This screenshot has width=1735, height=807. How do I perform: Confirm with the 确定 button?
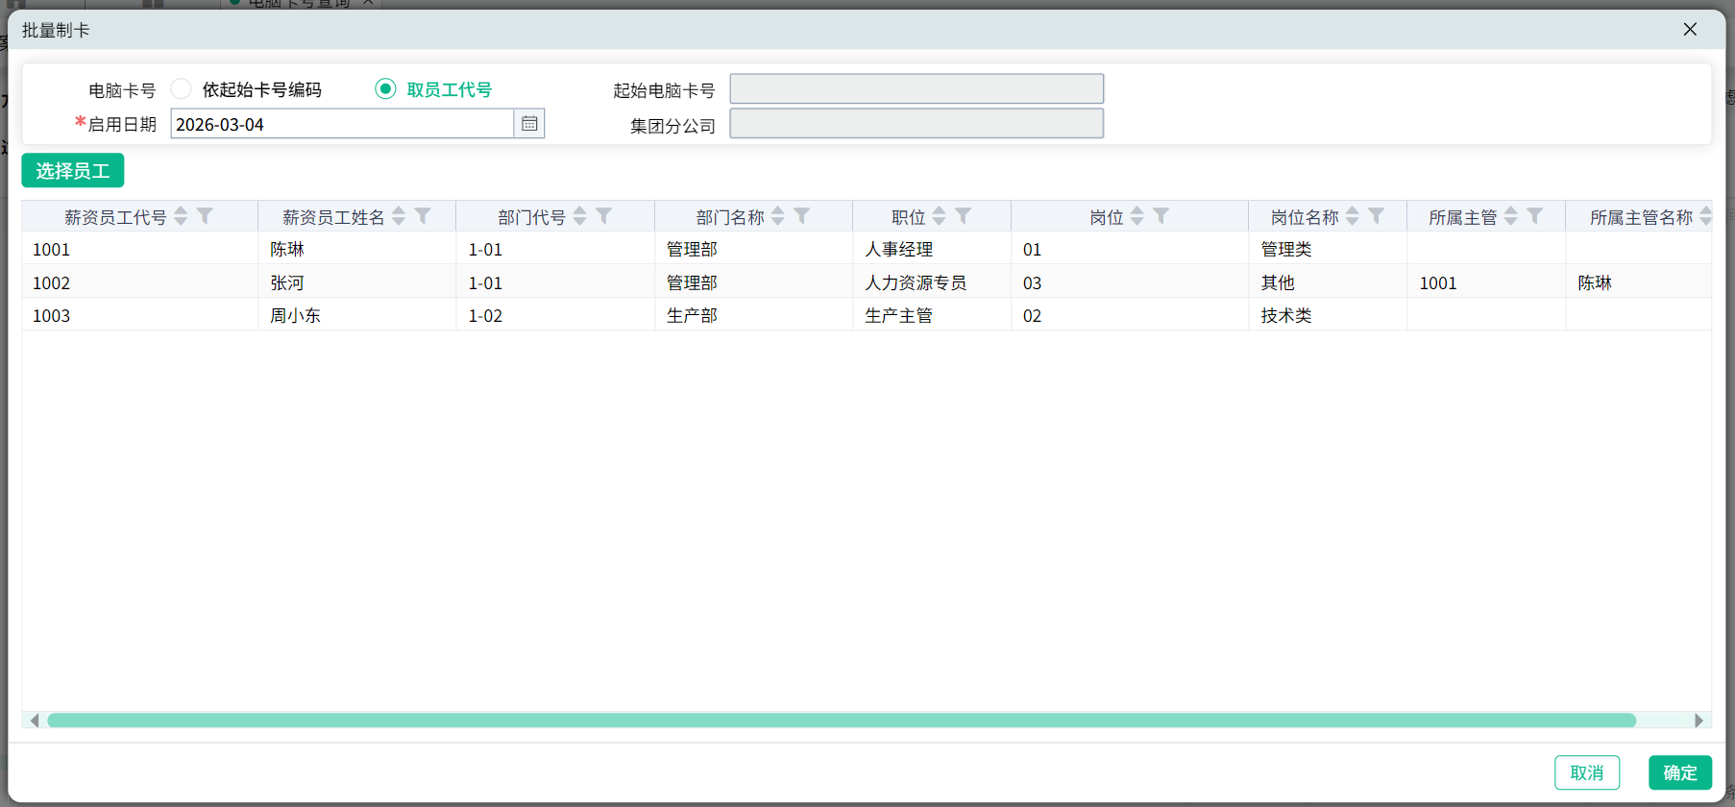[1679, 772]
